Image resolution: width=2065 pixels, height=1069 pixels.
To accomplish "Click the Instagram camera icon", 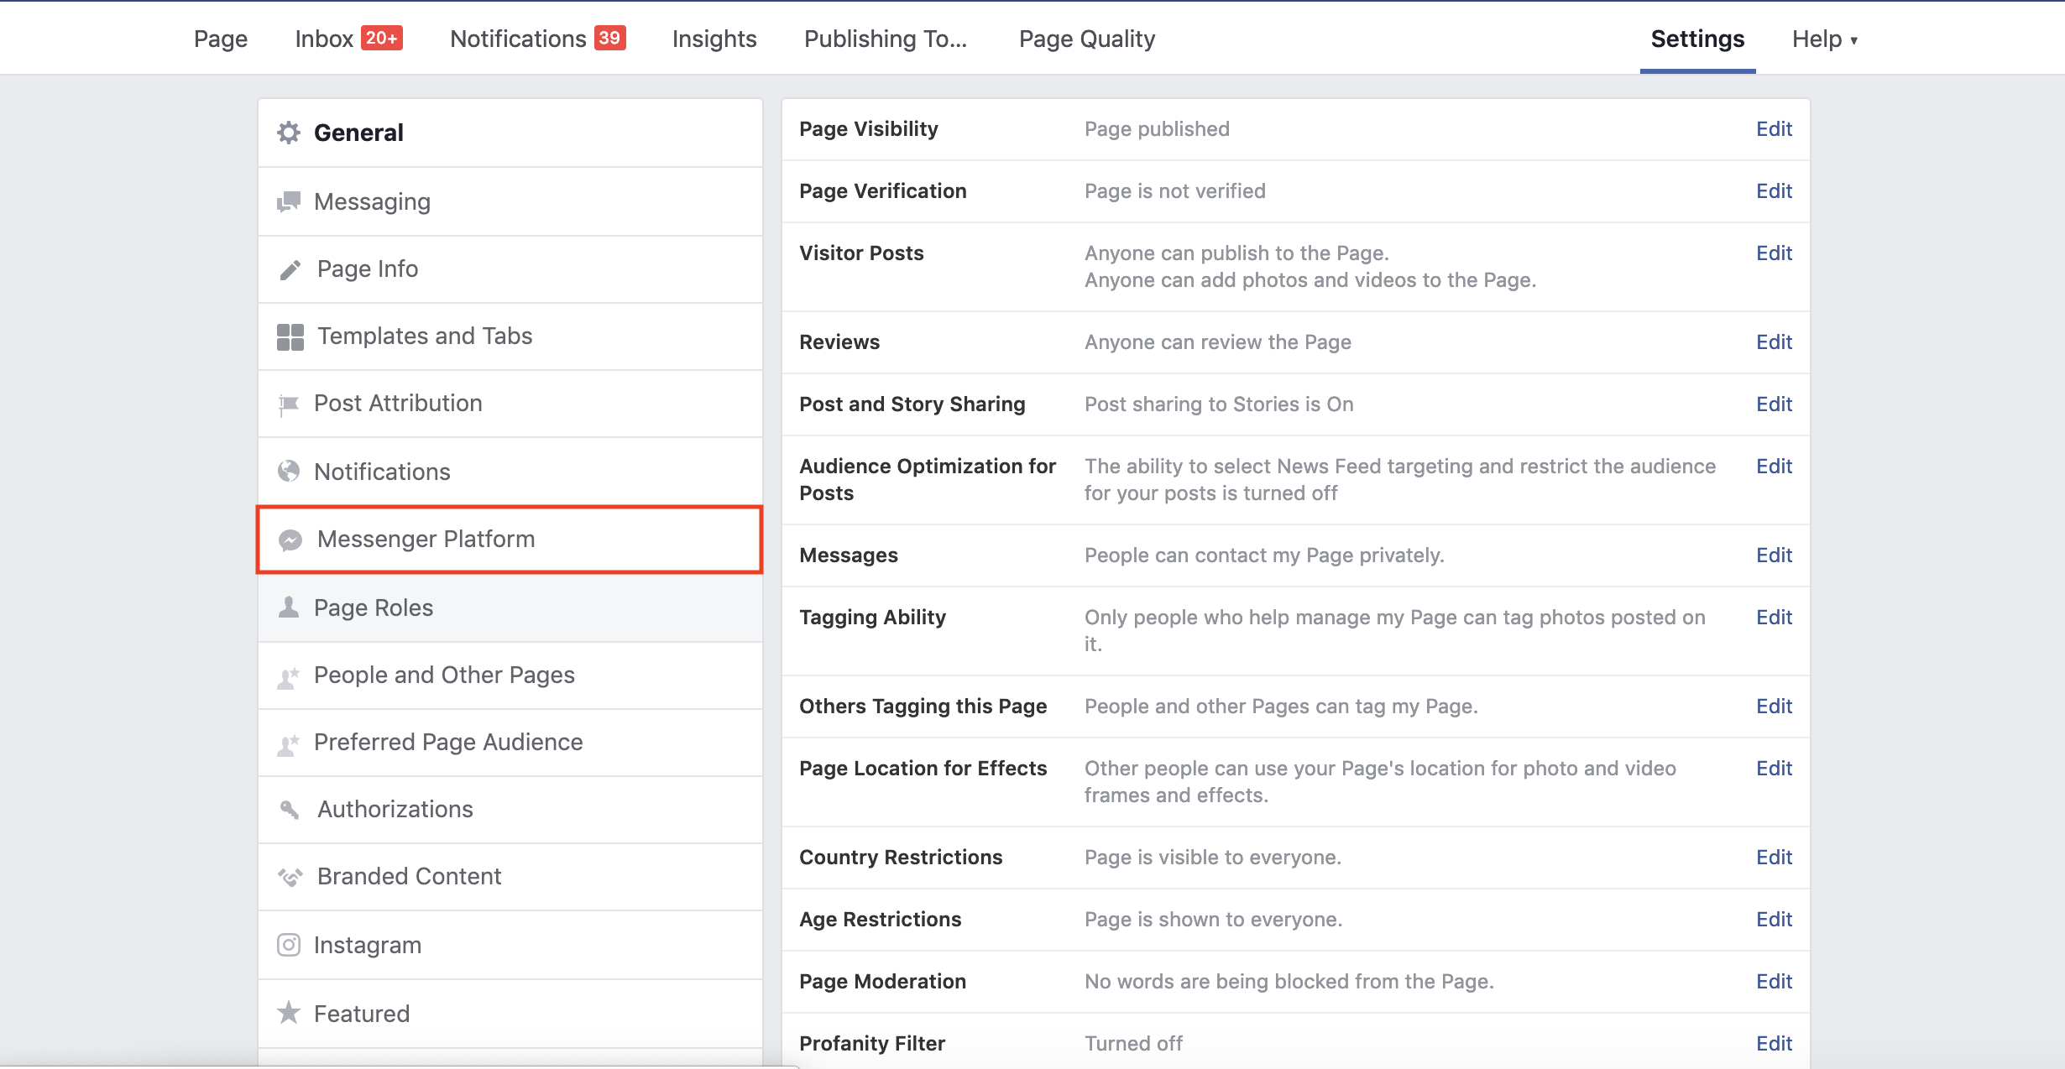I will [289, 945].
